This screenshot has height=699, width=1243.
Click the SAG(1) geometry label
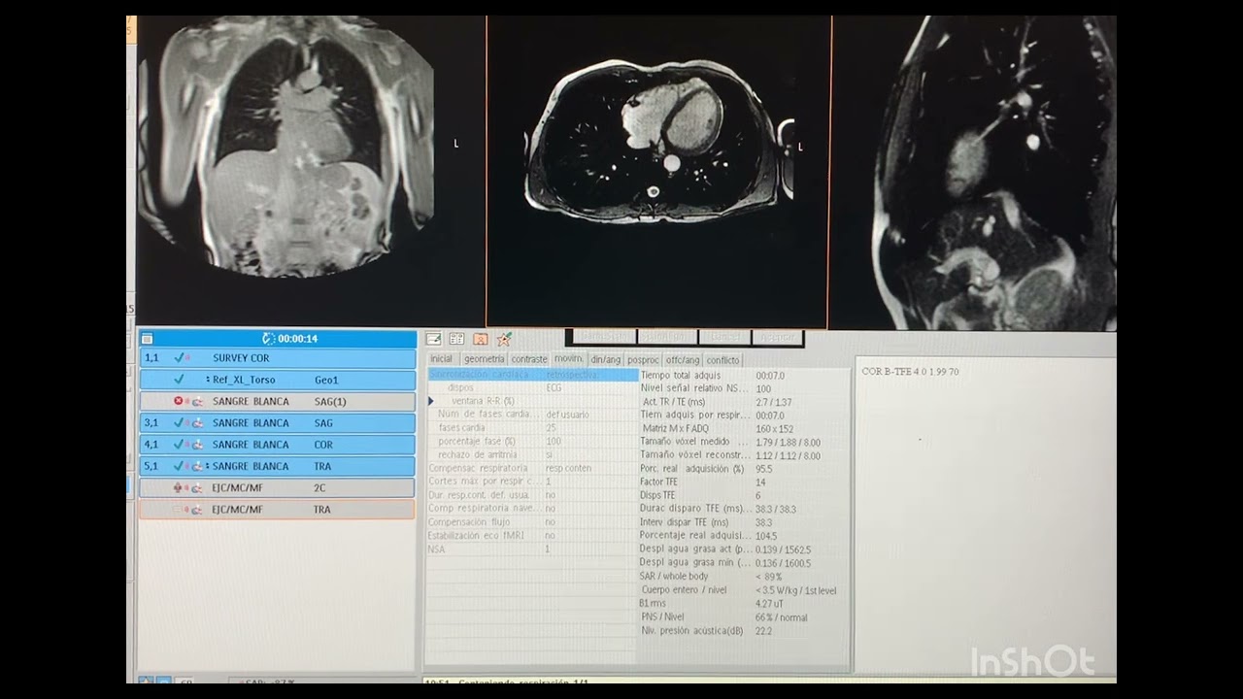(x=330, y=401)
